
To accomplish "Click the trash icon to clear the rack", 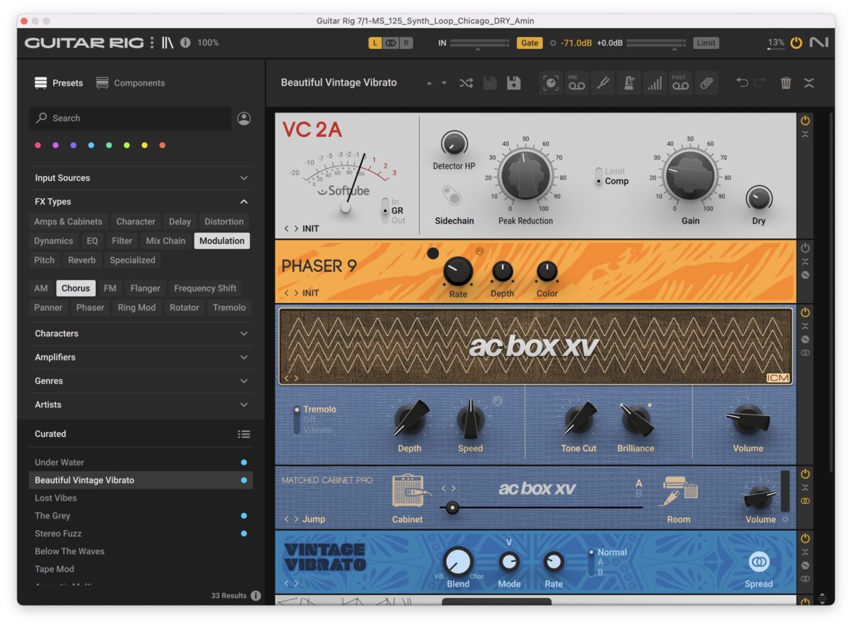I will click(x=786, y=83).
